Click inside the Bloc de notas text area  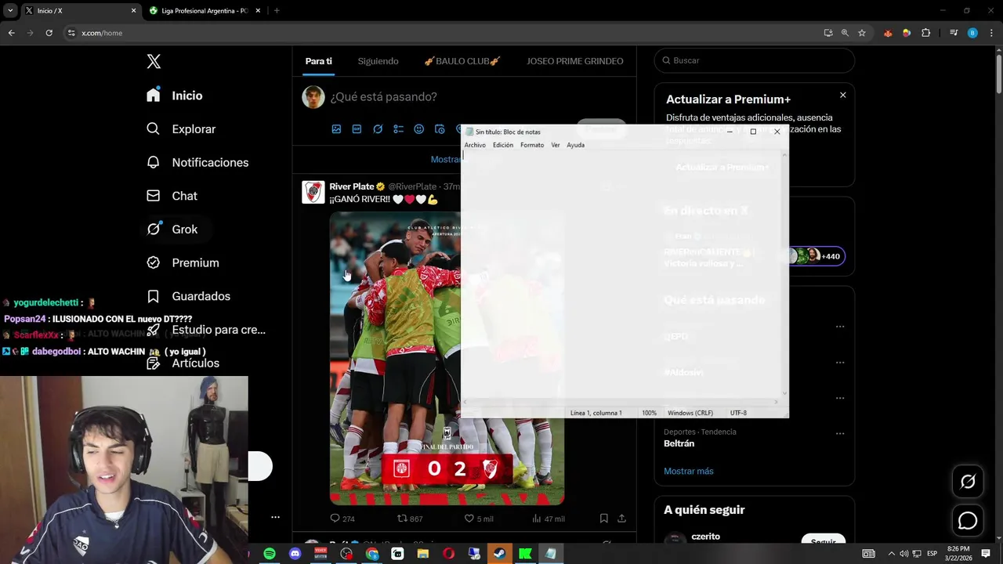(x=621, y=274)
